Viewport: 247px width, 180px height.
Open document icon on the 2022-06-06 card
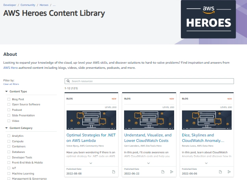(x=220, y=172)
